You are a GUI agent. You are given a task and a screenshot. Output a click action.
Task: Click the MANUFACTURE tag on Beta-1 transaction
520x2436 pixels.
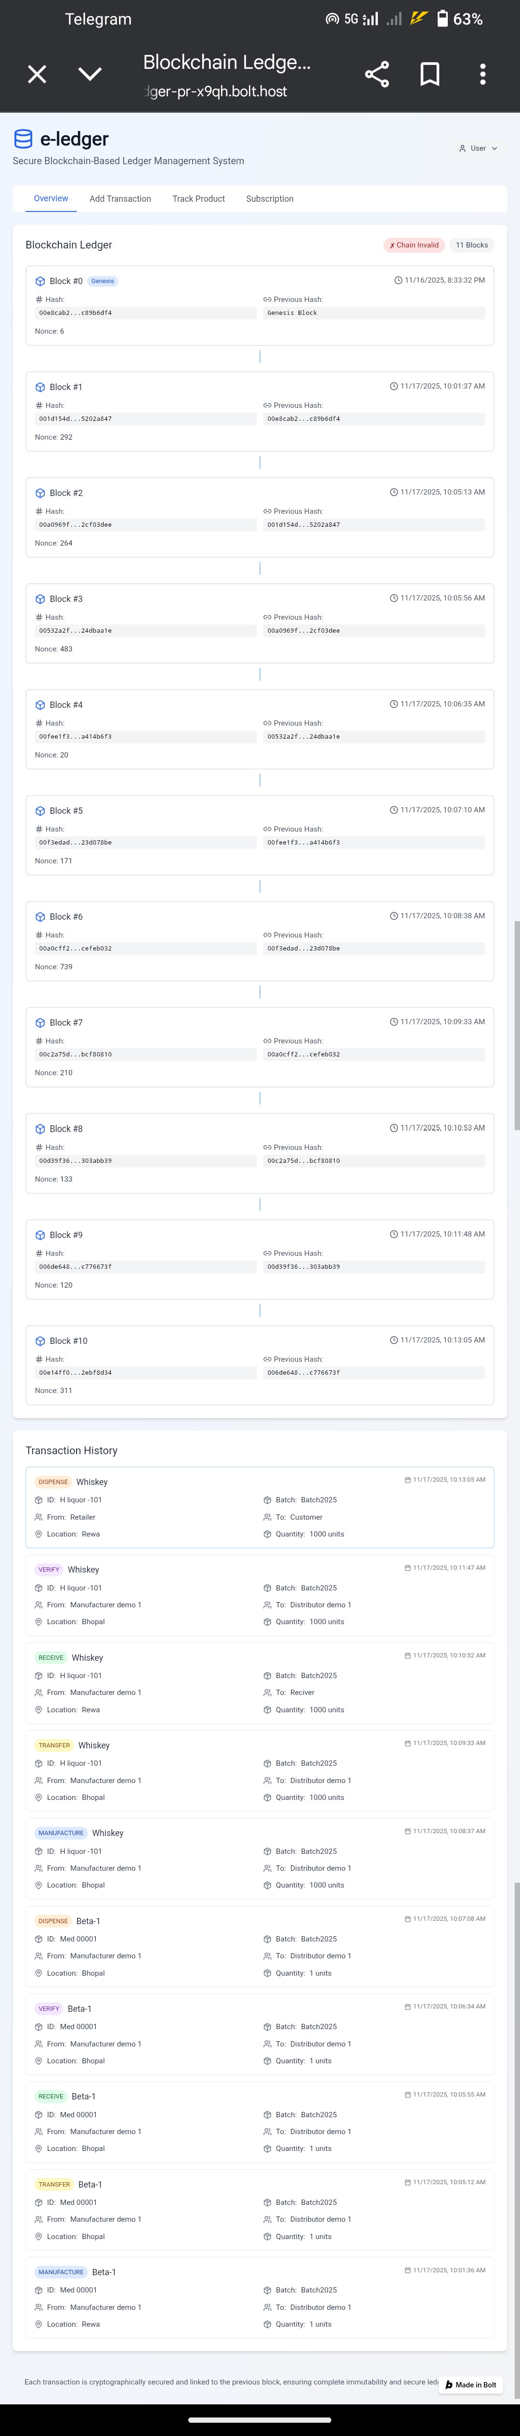[61, 2271]
